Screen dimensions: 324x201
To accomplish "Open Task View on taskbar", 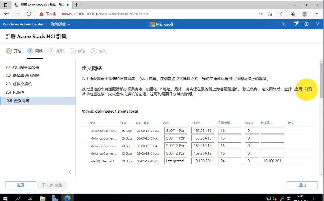I will coord(30,198).
